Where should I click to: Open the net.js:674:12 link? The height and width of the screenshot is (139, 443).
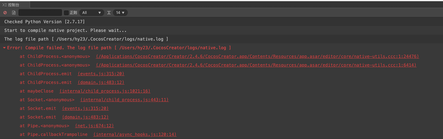point(95,126)
